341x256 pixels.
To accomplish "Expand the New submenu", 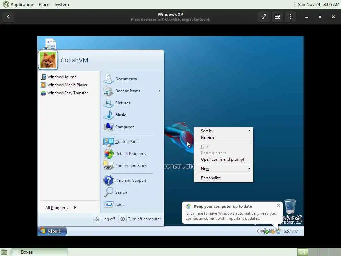I will click(x=223, y=169).
